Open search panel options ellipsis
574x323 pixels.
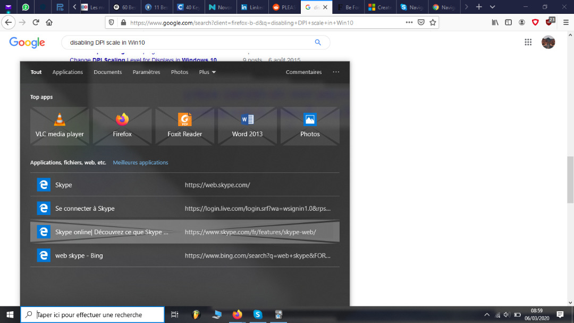click(336, 72)
